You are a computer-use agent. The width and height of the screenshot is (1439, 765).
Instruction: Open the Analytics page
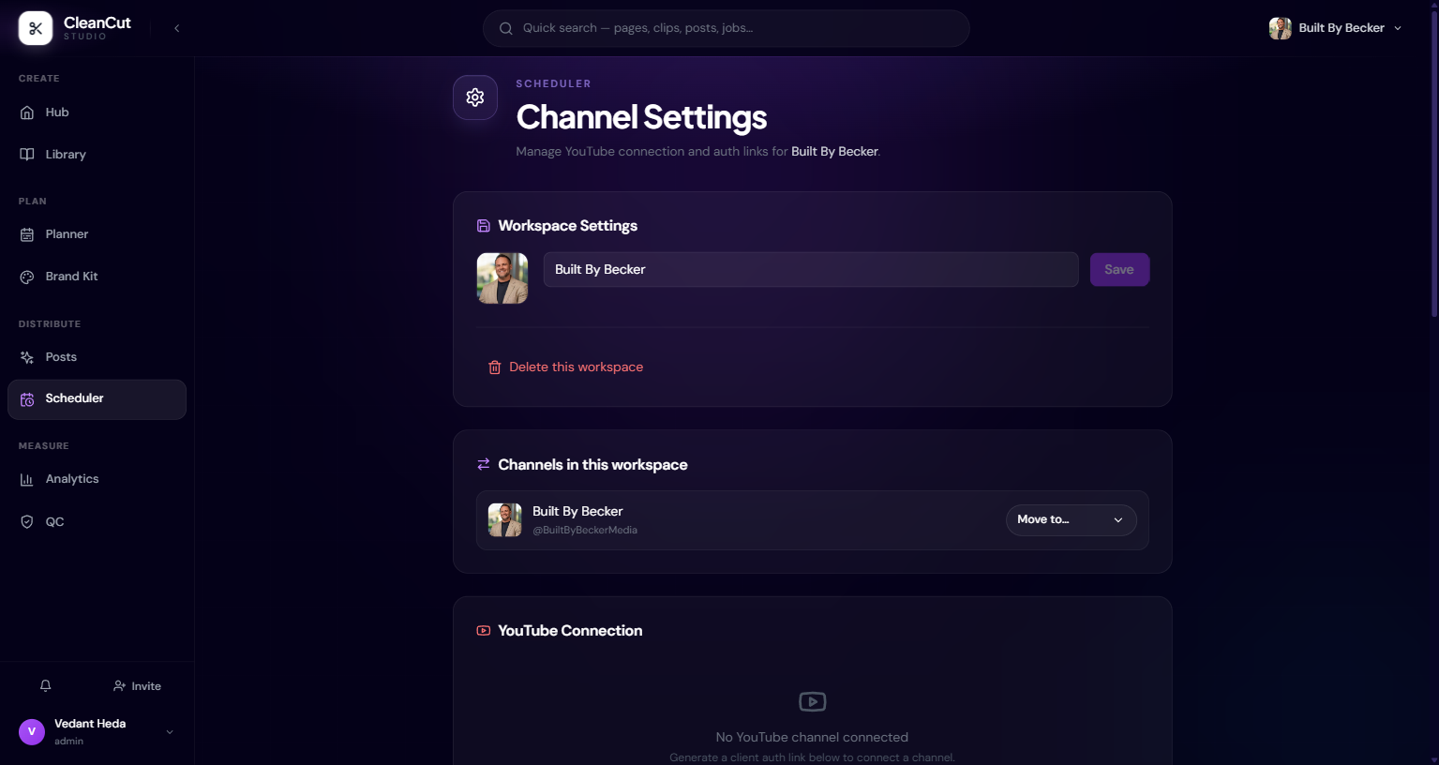click(97, 479)
